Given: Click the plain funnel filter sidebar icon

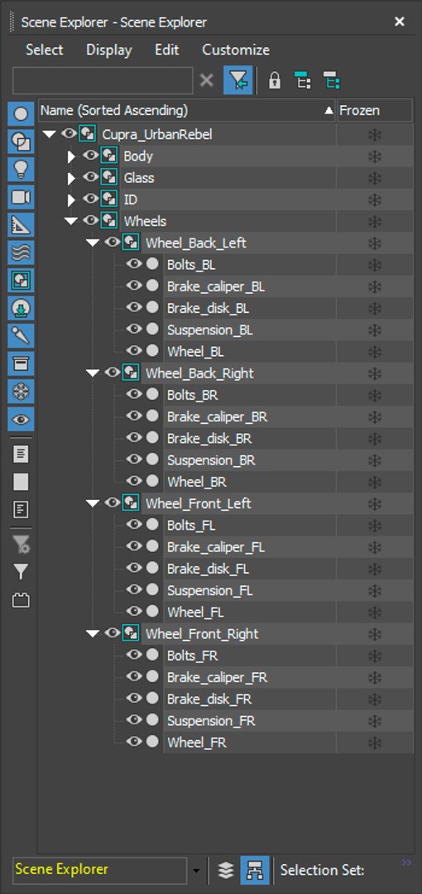Looking at the screenshot, I should coord(21,571).
